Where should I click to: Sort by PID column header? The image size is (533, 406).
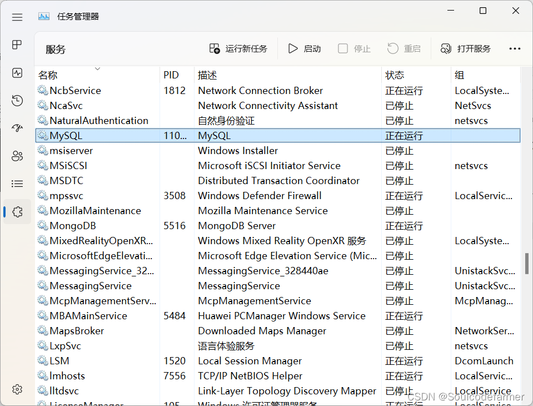pyautogui.click(x=177, y=75)
